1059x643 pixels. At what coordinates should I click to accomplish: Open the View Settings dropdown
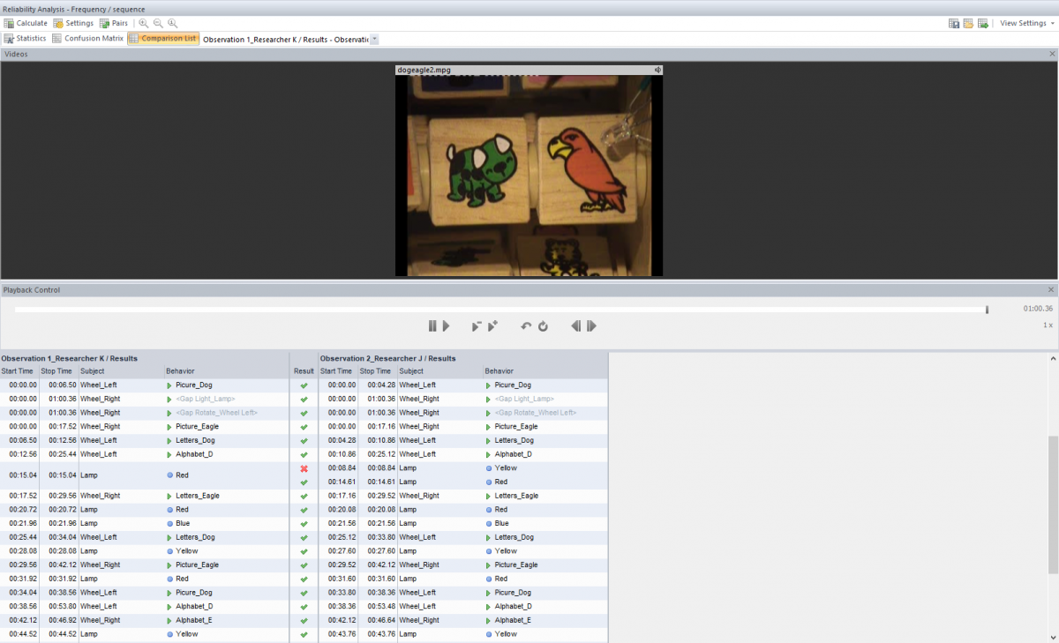(x=1026, y=24)
